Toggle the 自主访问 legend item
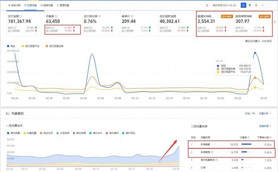Image resolution: width=278 pixels, height=172 pixels. (x=46, y=133)
